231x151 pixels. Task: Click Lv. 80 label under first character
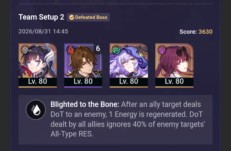point(38,81)
